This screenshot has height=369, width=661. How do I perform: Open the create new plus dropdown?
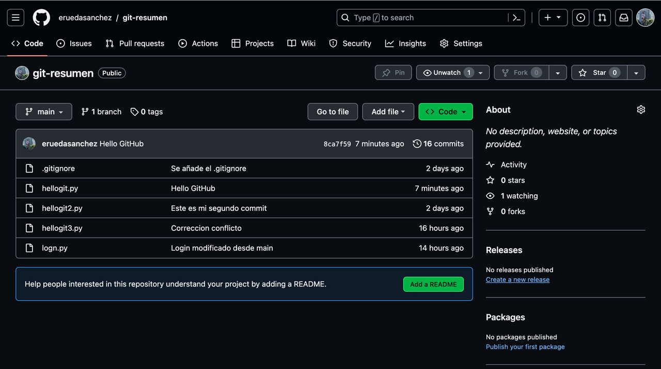553,18
